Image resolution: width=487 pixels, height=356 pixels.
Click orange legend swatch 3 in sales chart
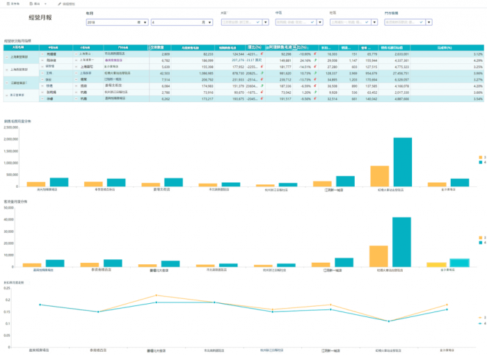[x=481, y=157]
